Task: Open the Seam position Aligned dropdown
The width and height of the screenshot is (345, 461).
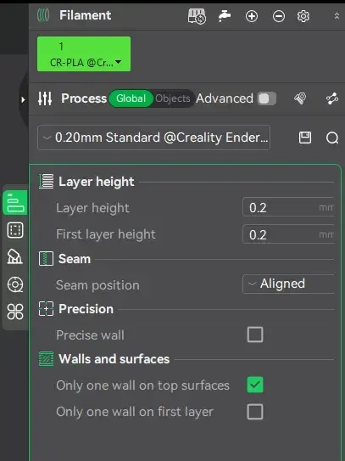Action: click(288, 284)
